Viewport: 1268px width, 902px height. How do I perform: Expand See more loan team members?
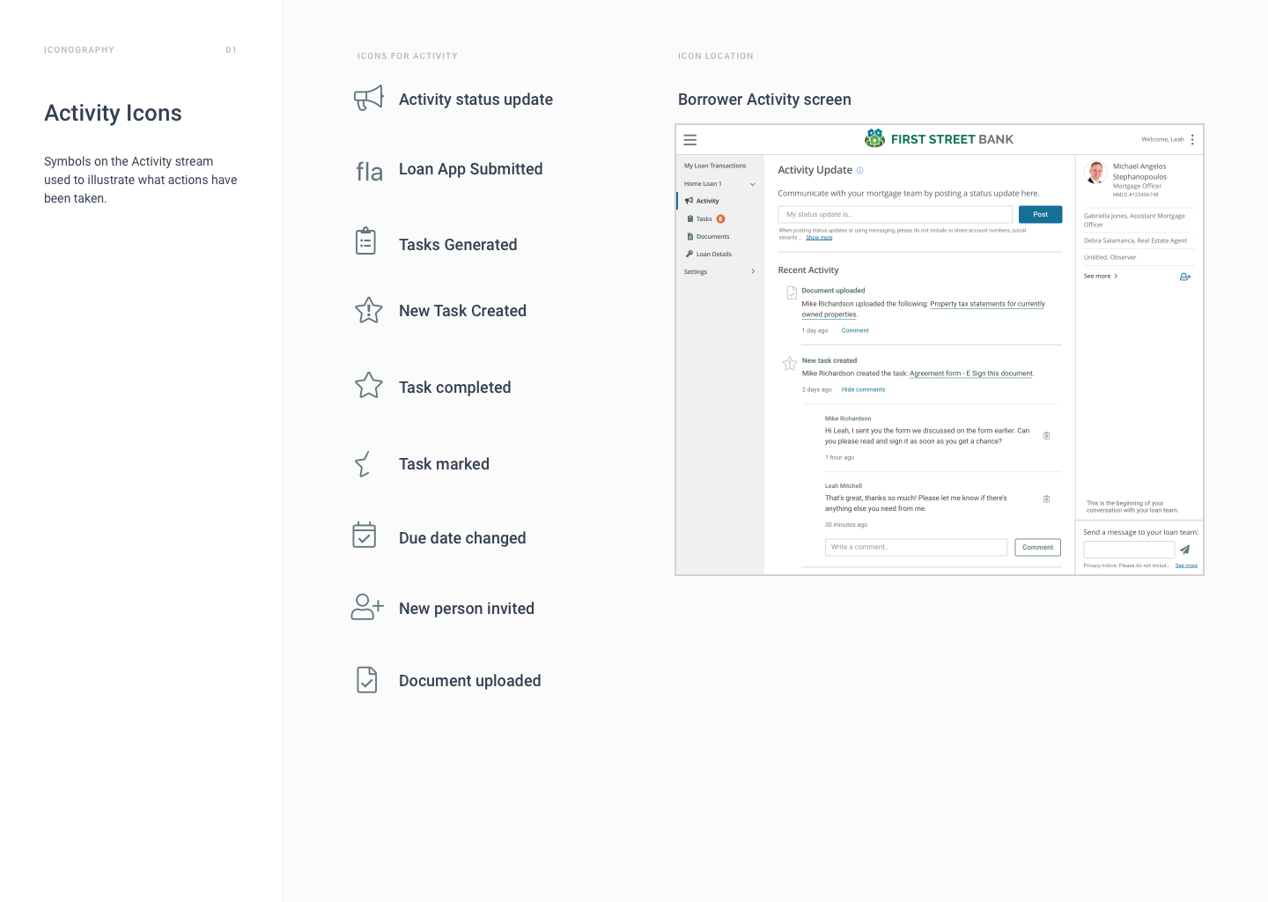coord(1101,277)
